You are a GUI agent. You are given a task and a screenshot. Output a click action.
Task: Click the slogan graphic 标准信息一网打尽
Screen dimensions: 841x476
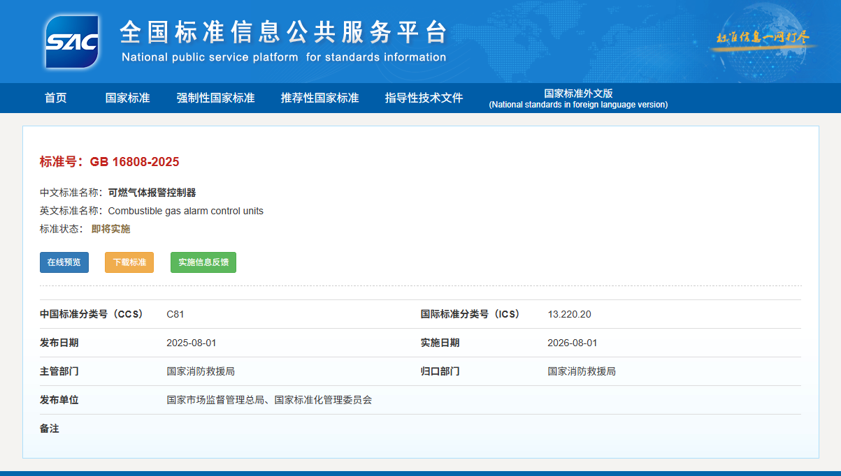point(763,38)
